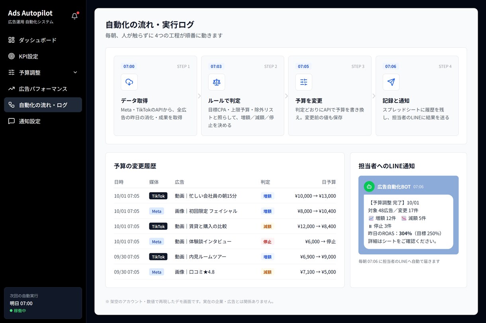Click the 増額 chart emoji in LINE message
This screenshot has width=486, height=323.
[x=371, y=218]
